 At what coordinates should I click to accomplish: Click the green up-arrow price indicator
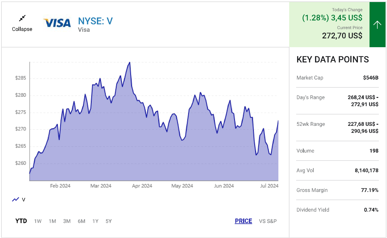point(377,25)
